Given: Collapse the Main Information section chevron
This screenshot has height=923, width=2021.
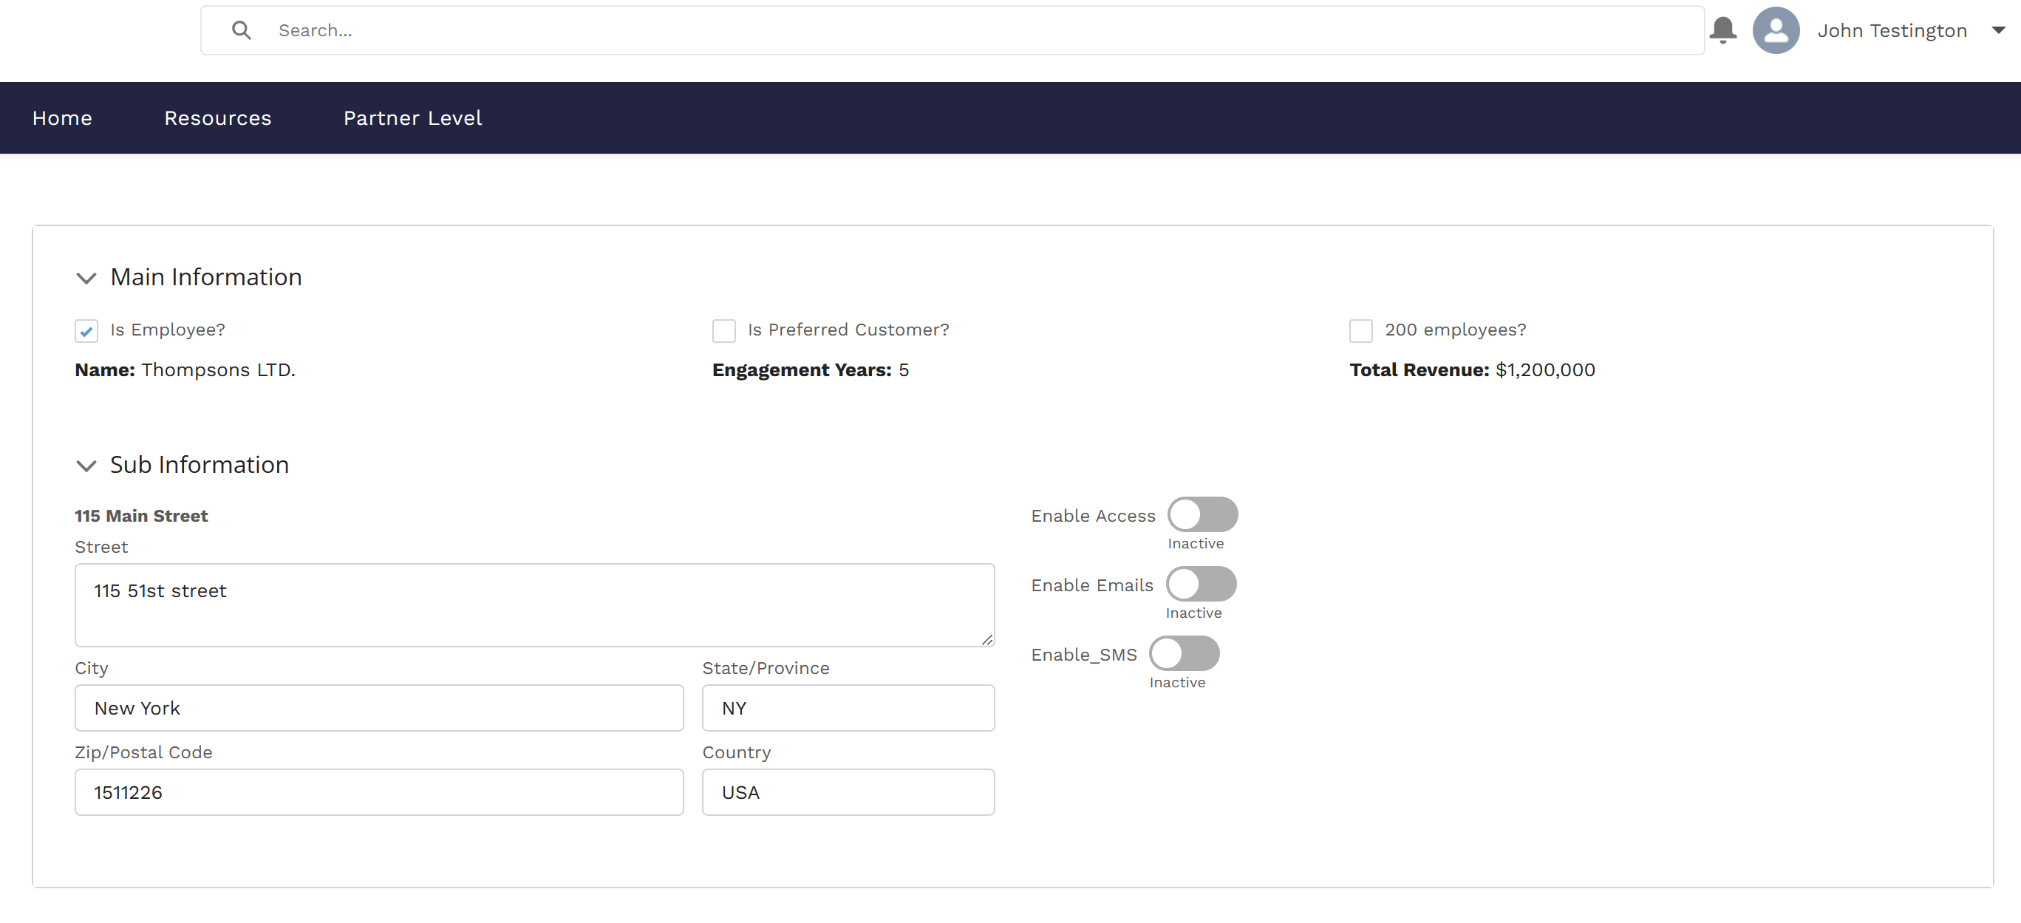Looking at the screenshot, I should coord(86,278).
